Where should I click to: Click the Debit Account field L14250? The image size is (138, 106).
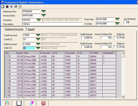[x=29, y=44]
